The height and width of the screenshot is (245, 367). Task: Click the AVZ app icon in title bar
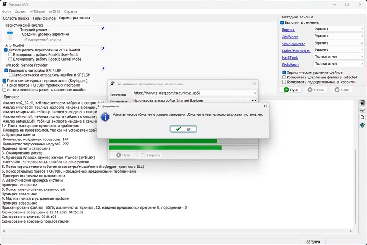5,4
